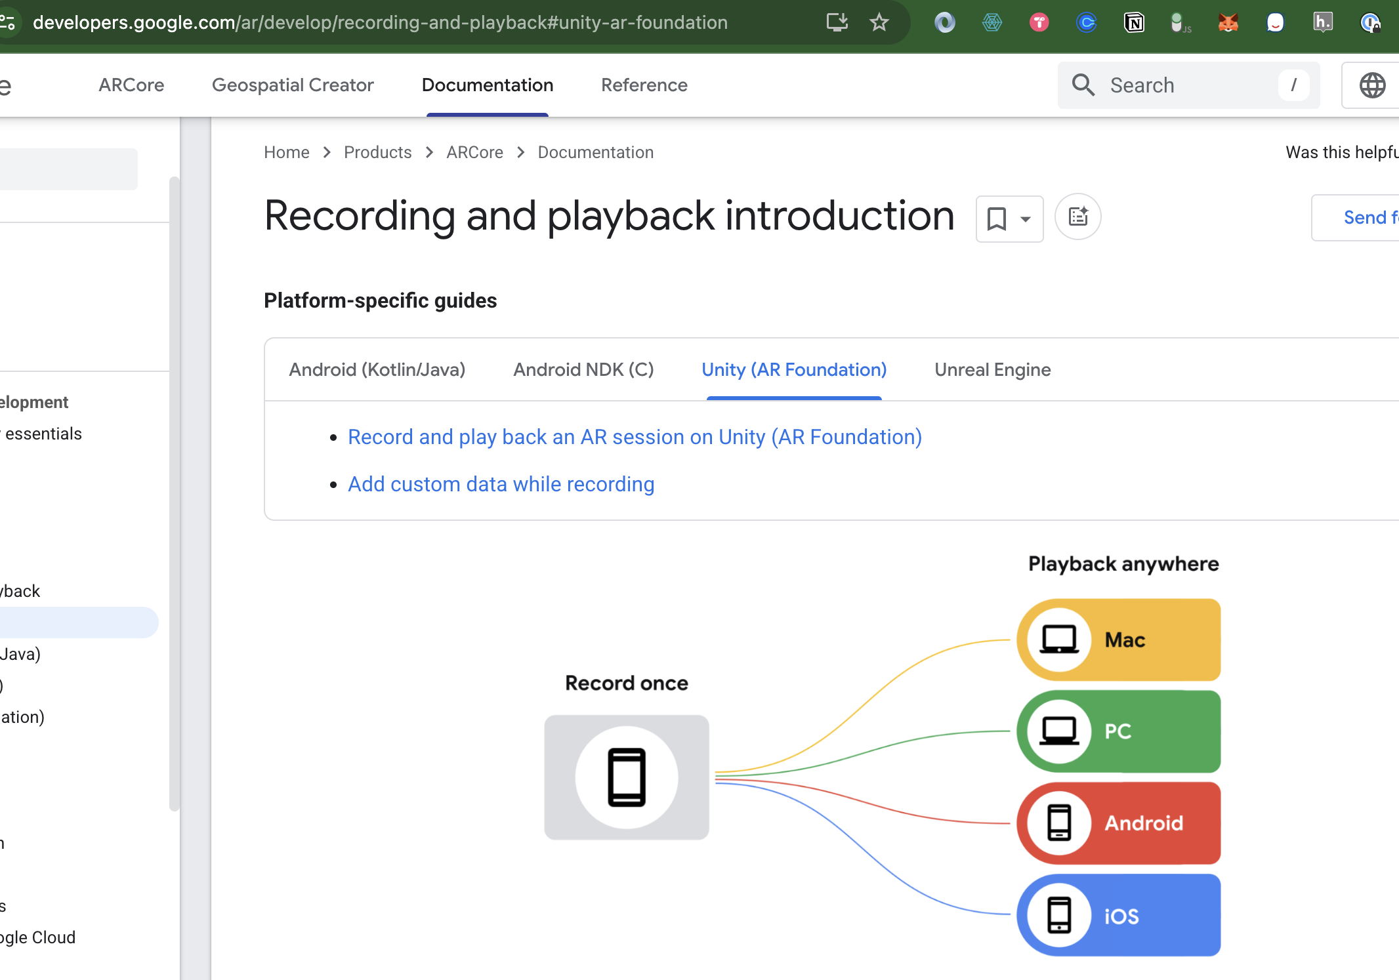Click the bookmark star icon in address bar
This screenshot has height=980, width=1399.
pos(879,23)
